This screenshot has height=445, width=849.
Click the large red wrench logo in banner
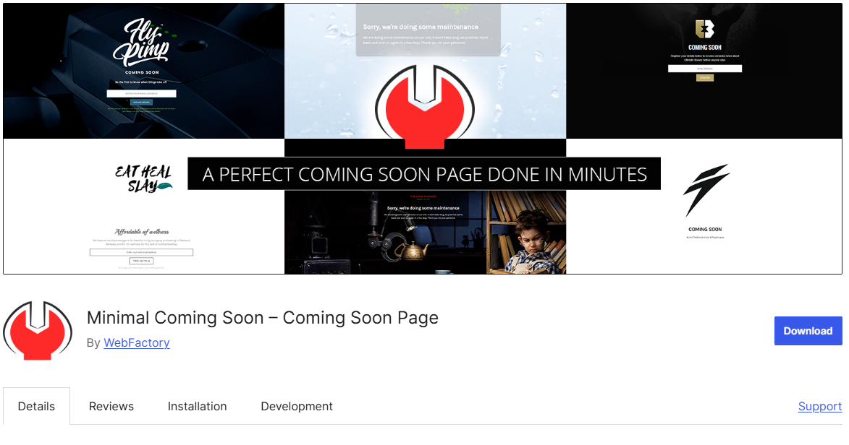[425, 107]
